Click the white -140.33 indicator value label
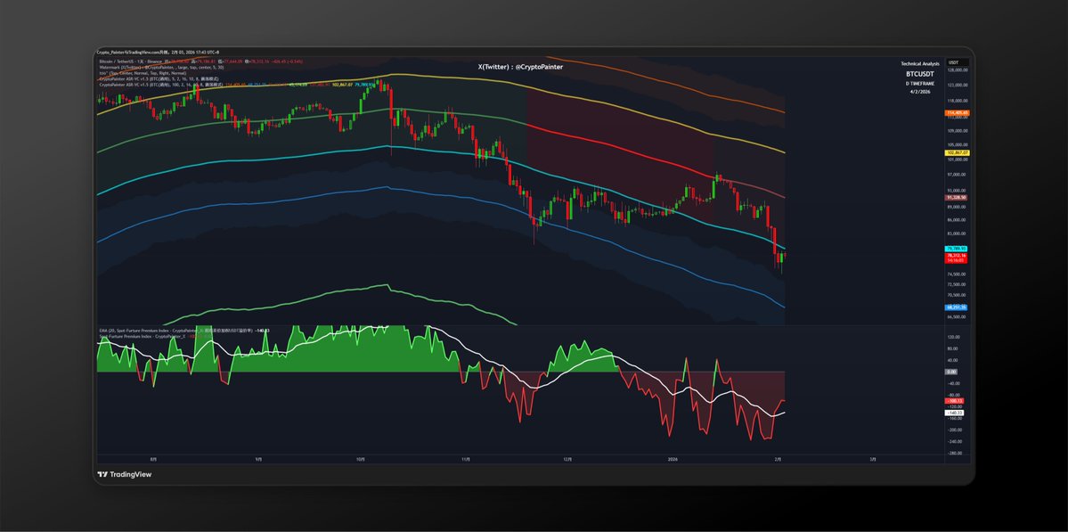 (951, 413)
